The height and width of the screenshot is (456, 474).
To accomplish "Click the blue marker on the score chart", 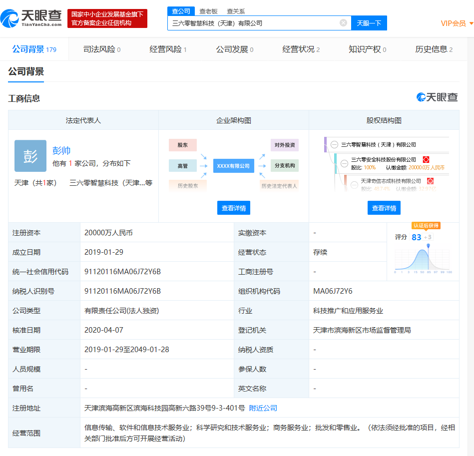I will click(428, 246).
